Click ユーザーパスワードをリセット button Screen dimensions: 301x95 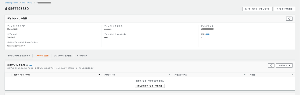257,9
